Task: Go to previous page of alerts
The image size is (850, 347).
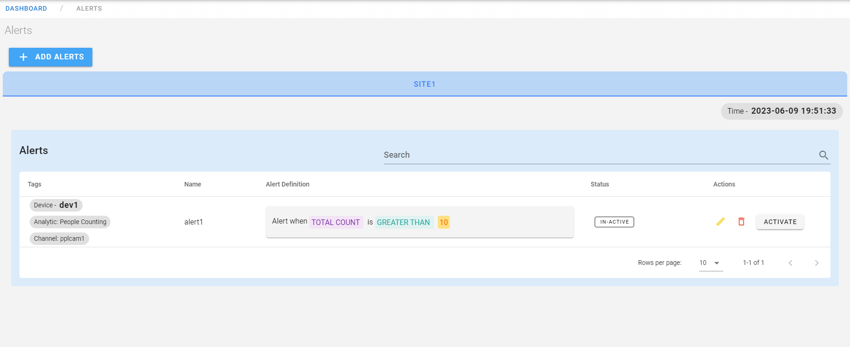Action: [x=791, y=263]
